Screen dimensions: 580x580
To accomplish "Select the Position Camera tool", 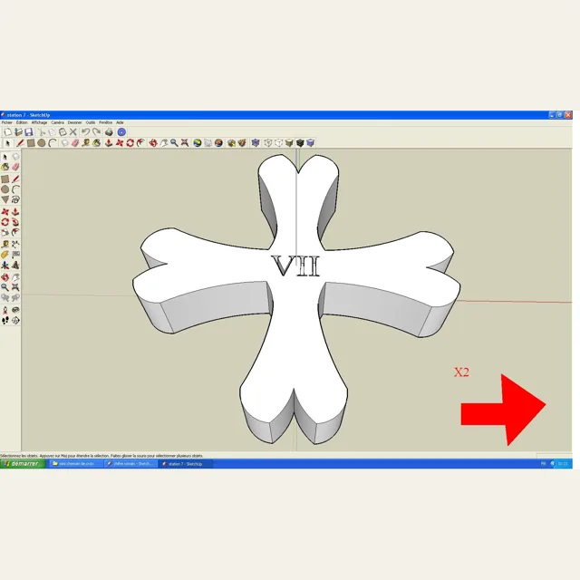I will click(x=5, y=310).
